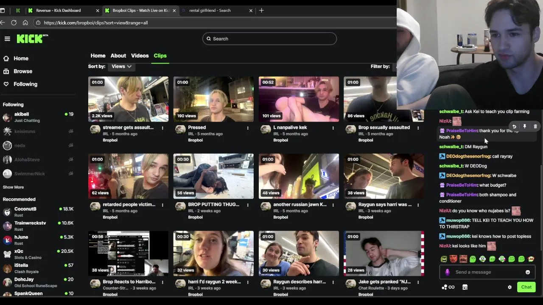Open options menu for 'Pressed' clip

248,128
